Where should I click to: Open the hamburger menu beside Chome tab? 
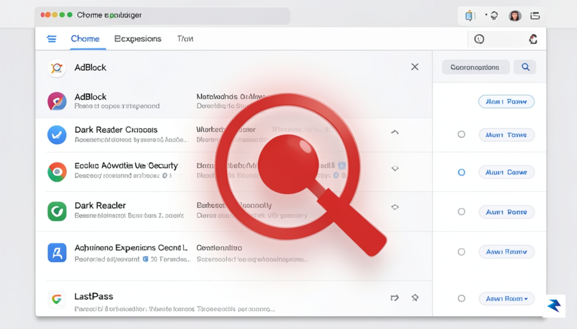coord(51,39)
